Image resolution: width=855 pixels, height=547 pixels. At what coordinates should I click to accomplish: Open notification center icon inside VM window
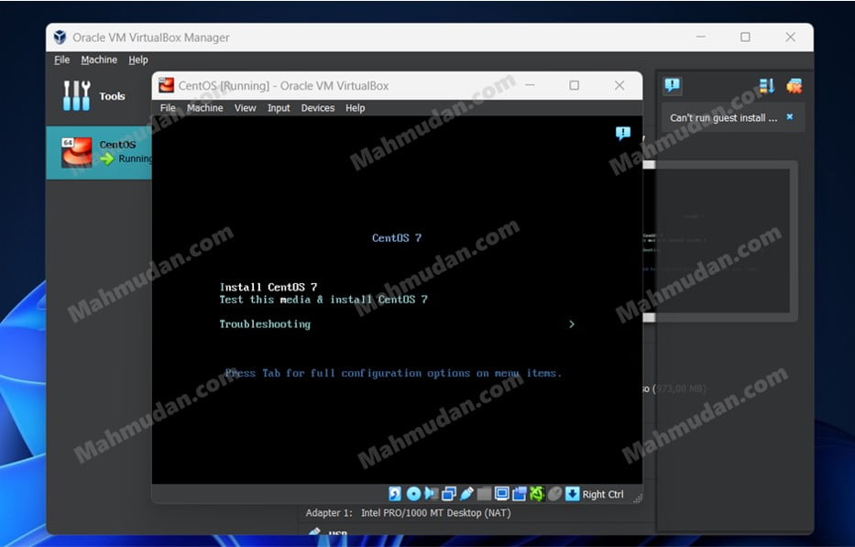(x=623, y=134)
